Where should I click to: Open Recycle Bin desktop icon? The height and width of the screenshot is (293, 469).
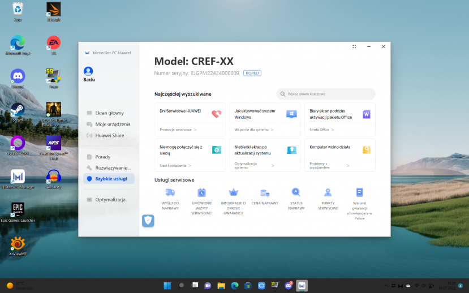click(x=18, y=12)
